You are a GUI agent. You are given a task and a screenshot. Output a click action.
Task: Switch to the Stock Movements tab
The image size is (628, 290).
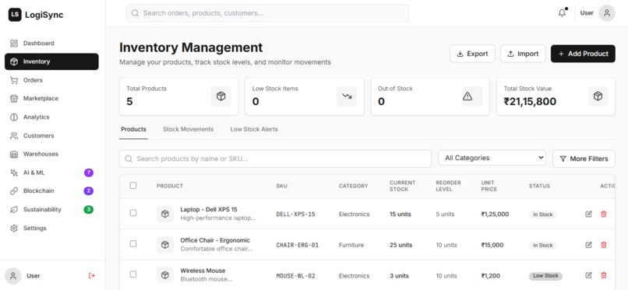[189, 129]
